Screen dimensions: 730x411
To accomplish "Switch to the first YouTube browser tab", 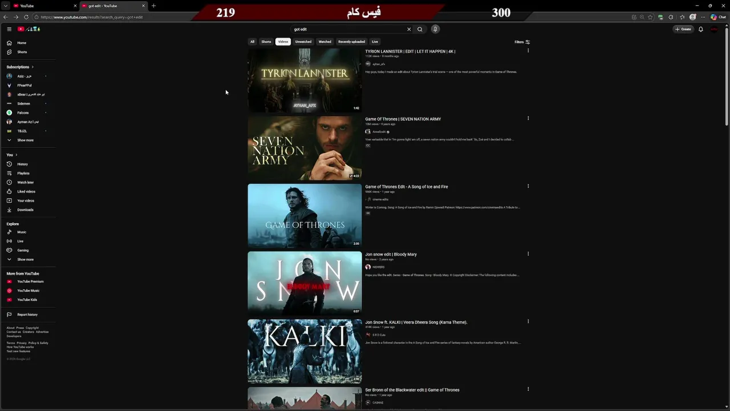I will (44, 6).
